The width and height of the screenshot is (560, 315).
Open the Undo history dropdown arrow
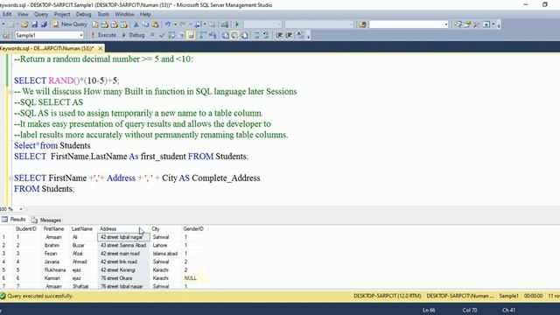tap(175, 24)
